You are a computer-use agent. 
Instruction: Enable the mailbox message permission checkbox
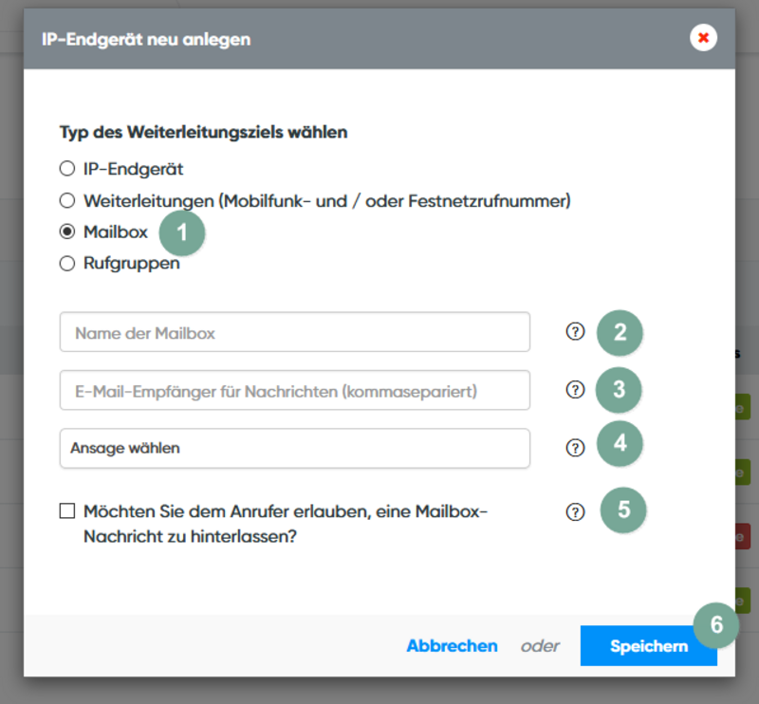(66, 510)
